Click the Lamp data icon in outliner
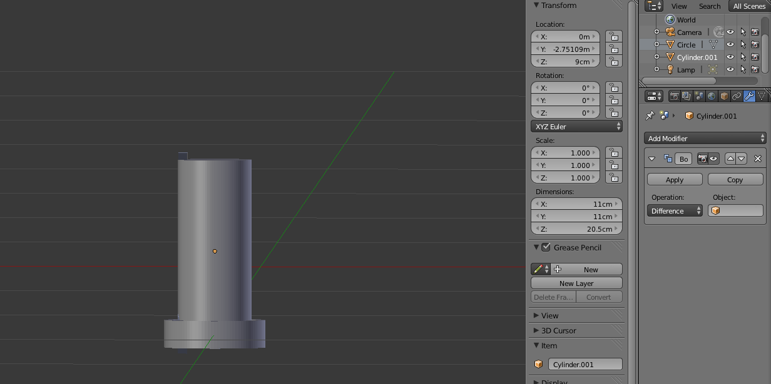771x384 pixels. [x=713, y=69]
